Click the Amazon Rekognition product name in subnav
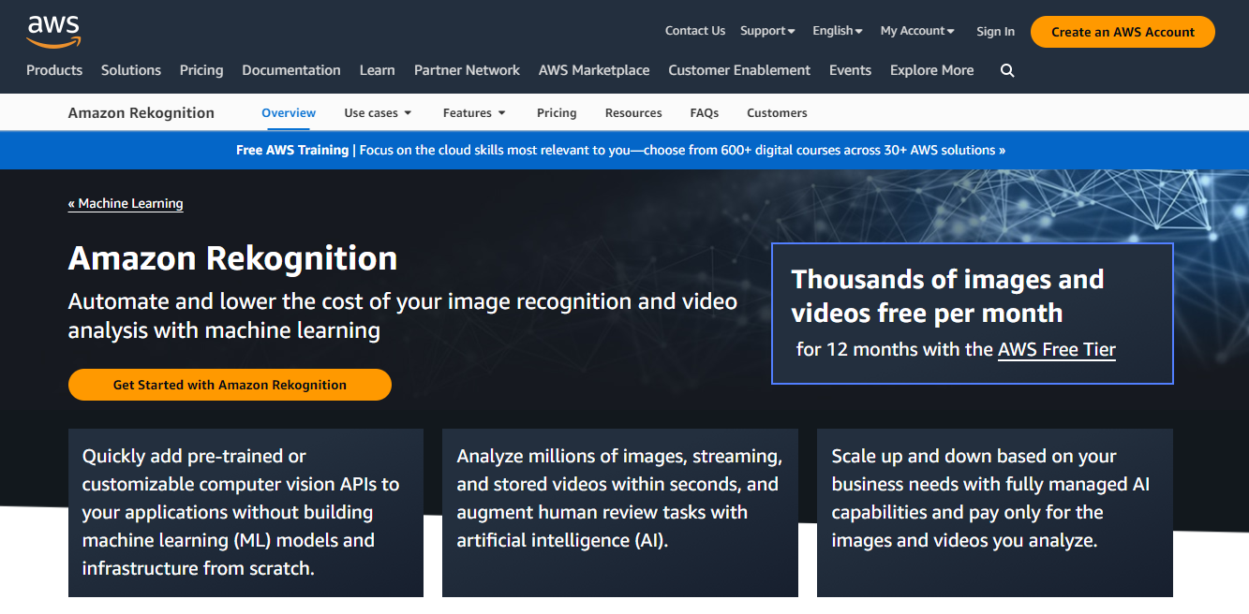 (141, 112)
